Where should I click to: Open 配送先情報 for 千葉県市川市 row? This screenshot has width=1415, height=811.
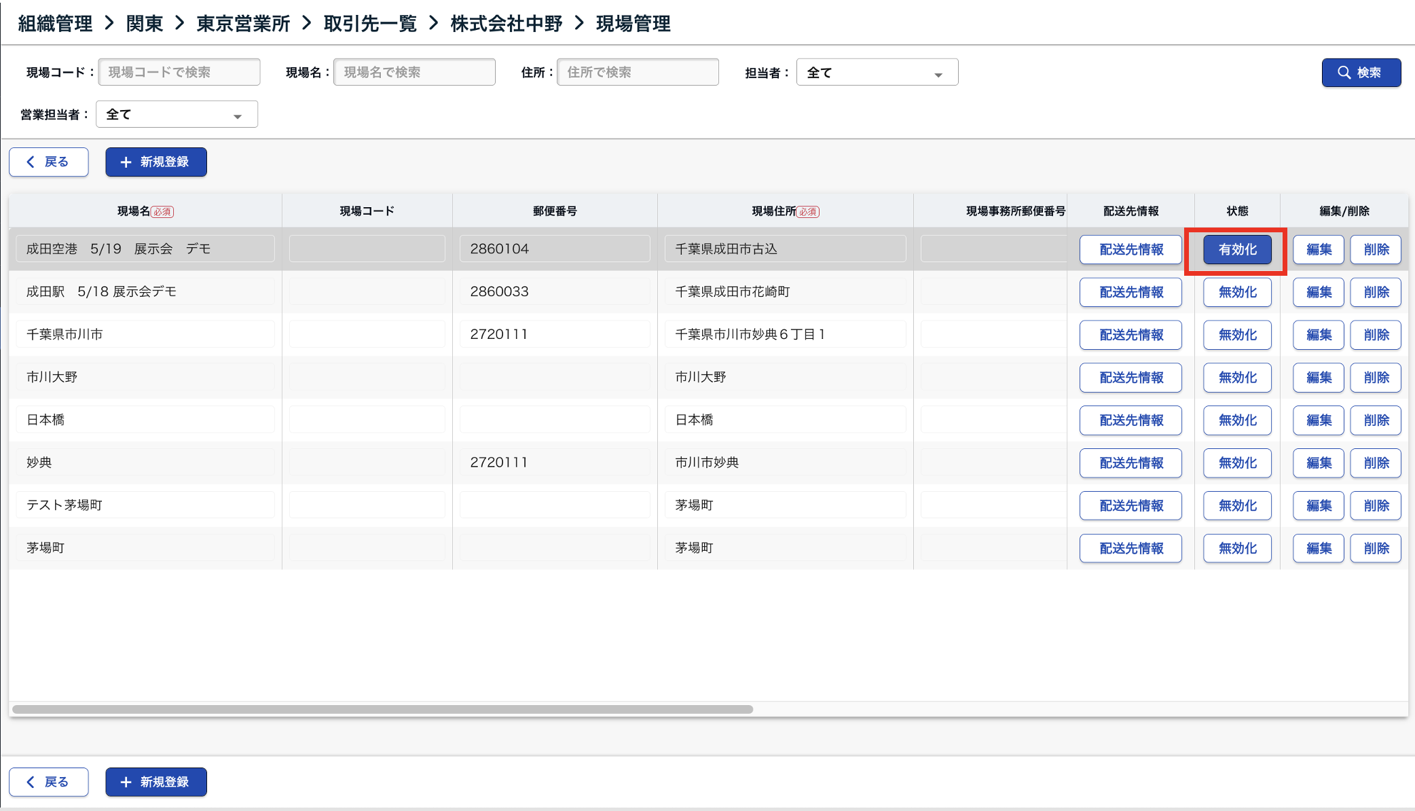pyautogui.click(x=1131, y=335)
